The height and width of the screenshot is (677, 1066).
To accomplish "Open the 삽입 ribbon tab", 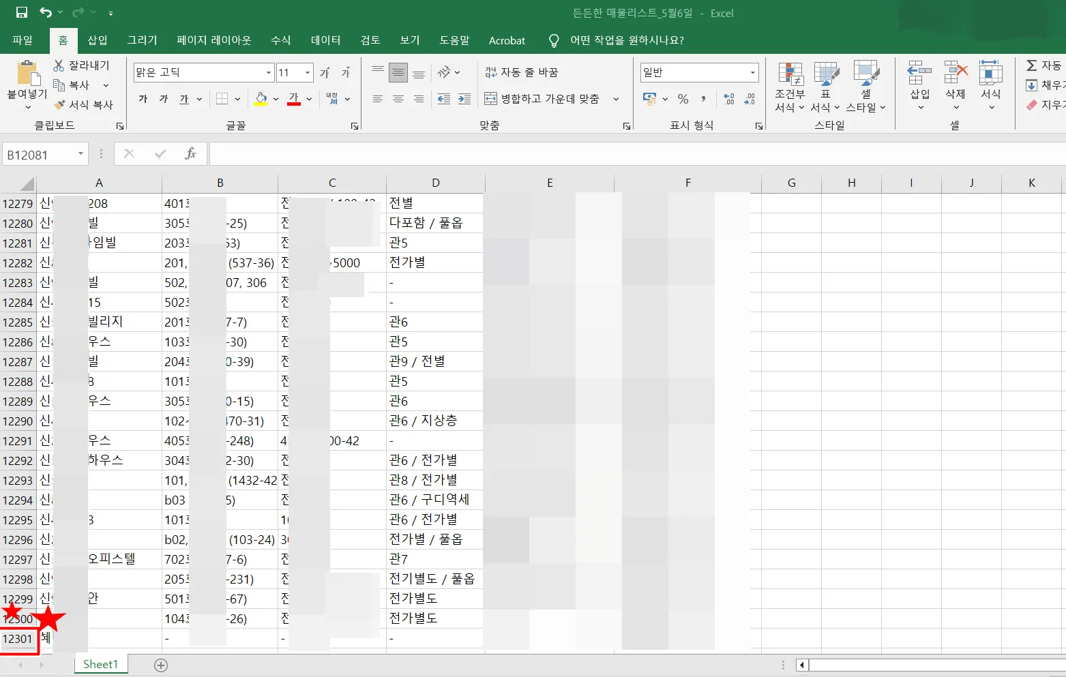I will pyautogui.click(x=98, y=40).
